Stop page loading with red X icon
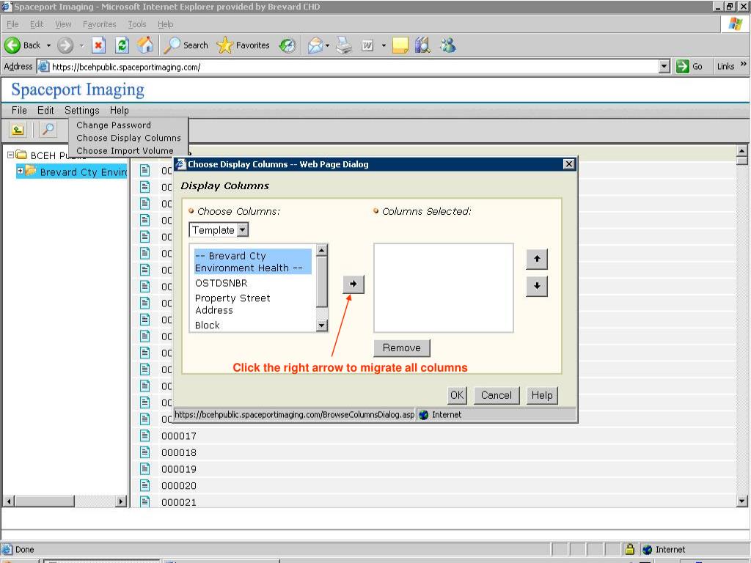The image size is (751, 563). [x=98, y=45]
